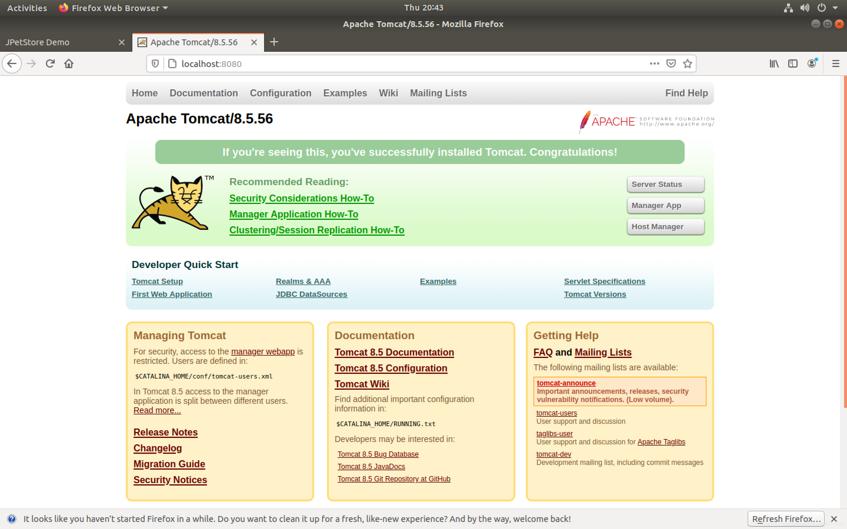847x529 pixels.
Task: Open Examples in Tomcat nav bar
Action: 345,93
